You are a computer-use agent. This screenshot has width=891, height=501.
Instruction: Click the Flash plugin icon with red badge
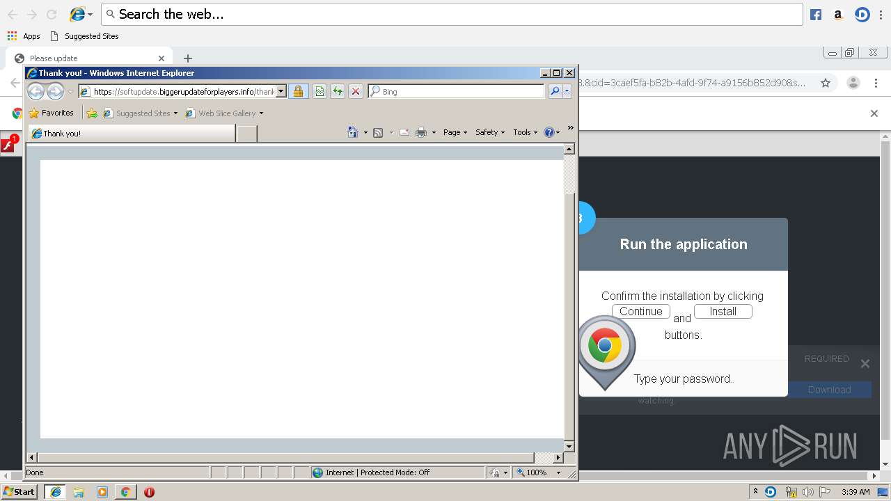(x=9, y=145)
